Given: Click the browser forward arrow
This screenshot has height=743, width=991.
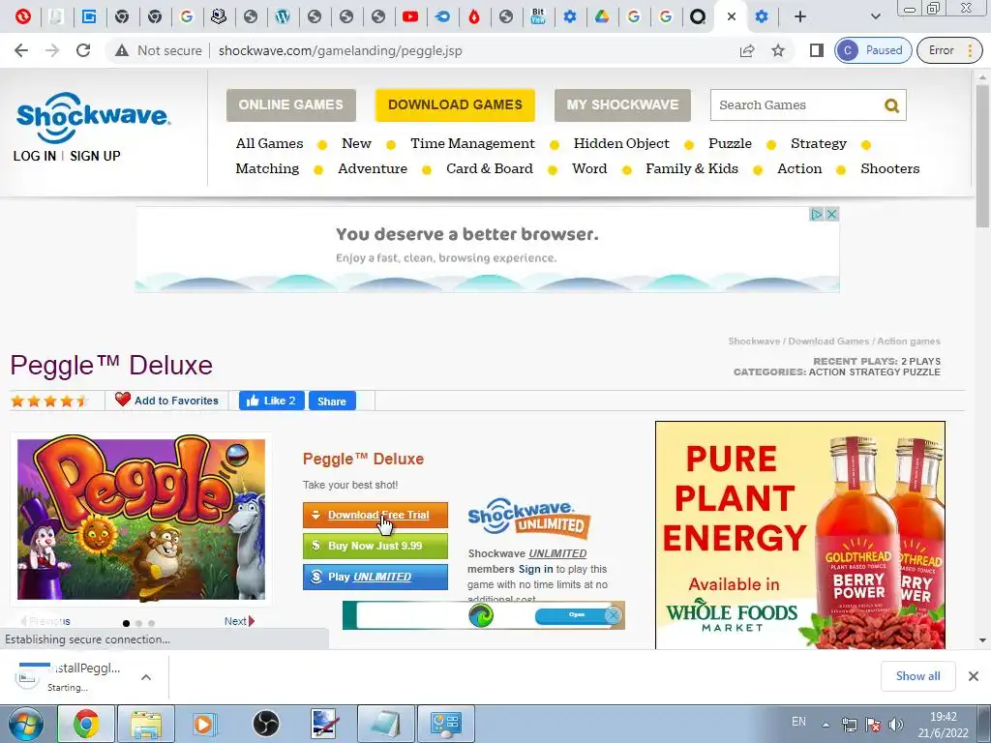Looking at the screenshot, I should click(x=52, y=50).
